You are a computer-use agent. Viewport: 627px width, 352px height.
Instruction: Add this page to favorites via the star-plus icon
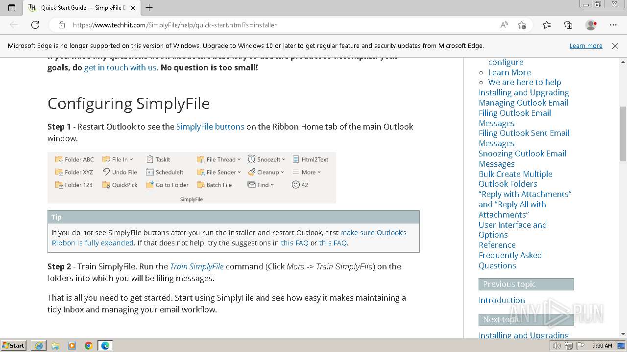pyautogui.click(x=522, y=25)
